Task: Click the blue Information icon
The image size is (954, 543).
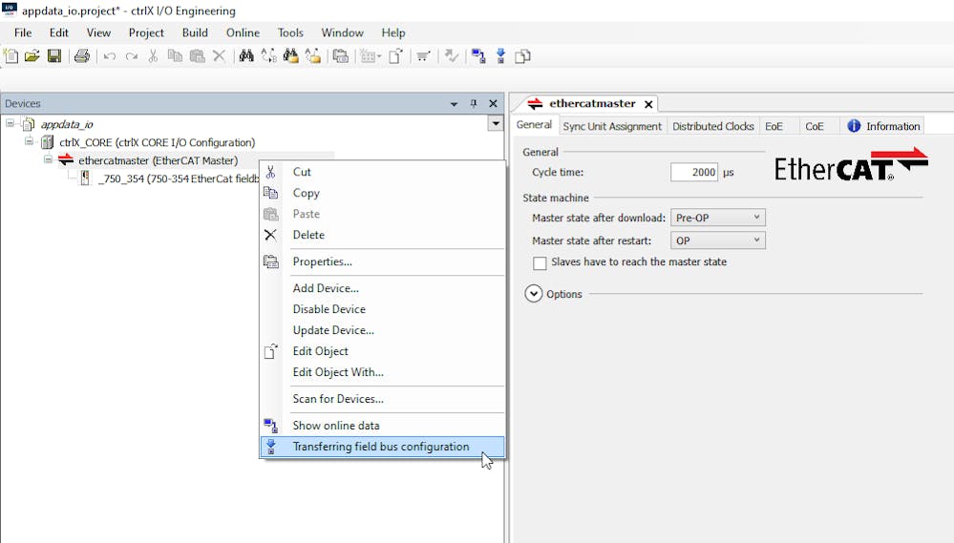Action: (x=854, y=126)
